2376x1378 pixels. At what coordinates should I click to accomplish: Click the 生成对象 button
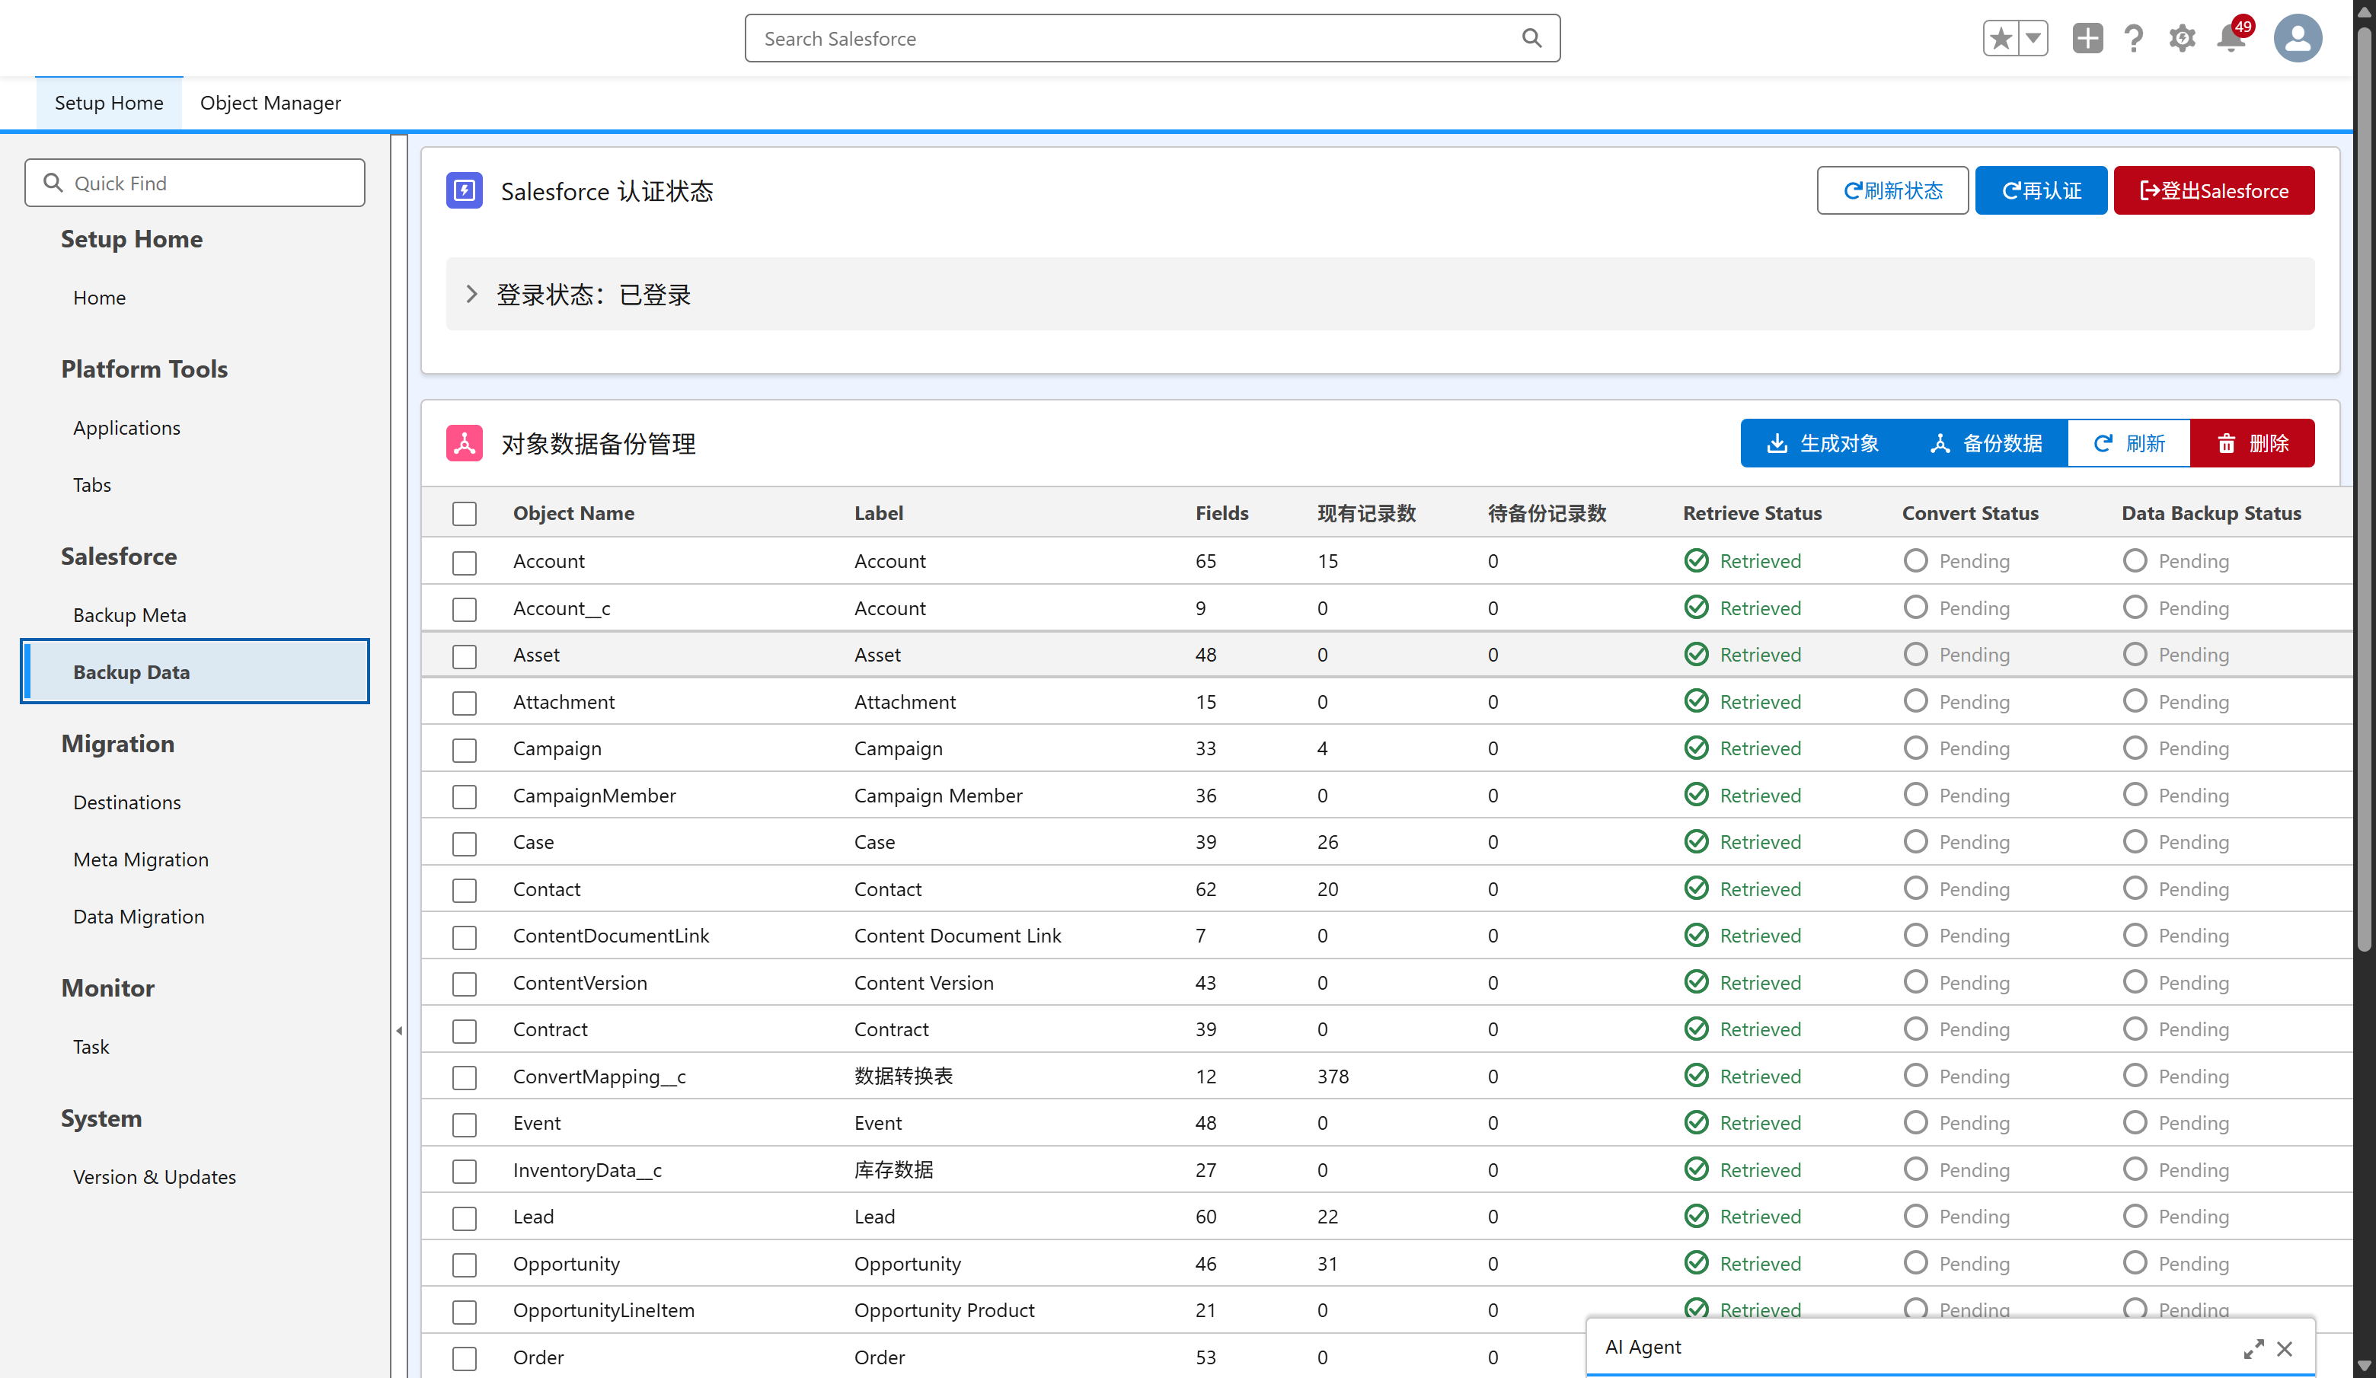pyautogui.click(x=1822, y=443)
